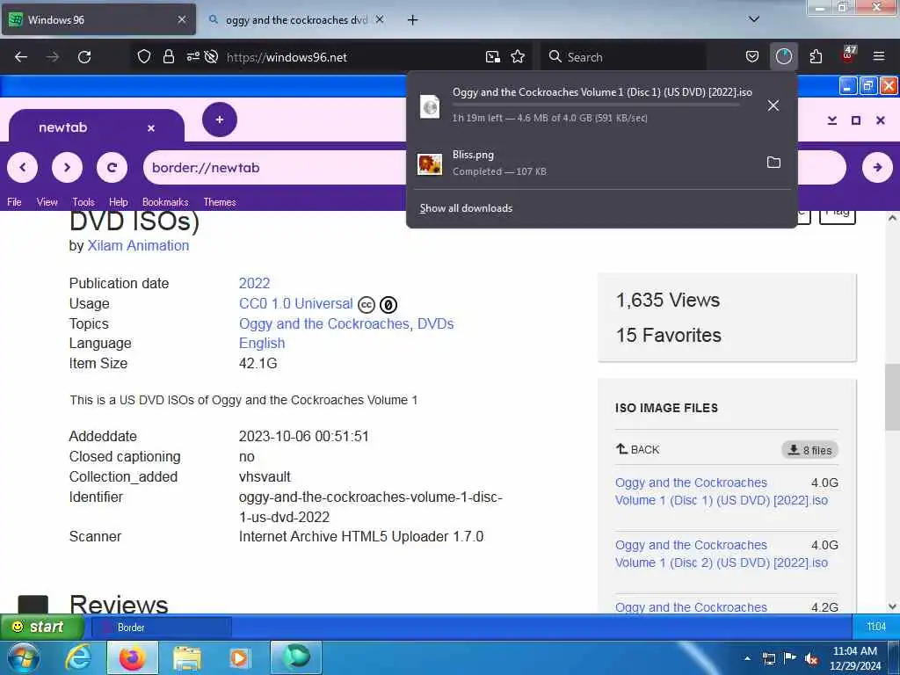Open Action Center flag tray icon
This screenshot has height=675, width=900.
click(790, 658)
